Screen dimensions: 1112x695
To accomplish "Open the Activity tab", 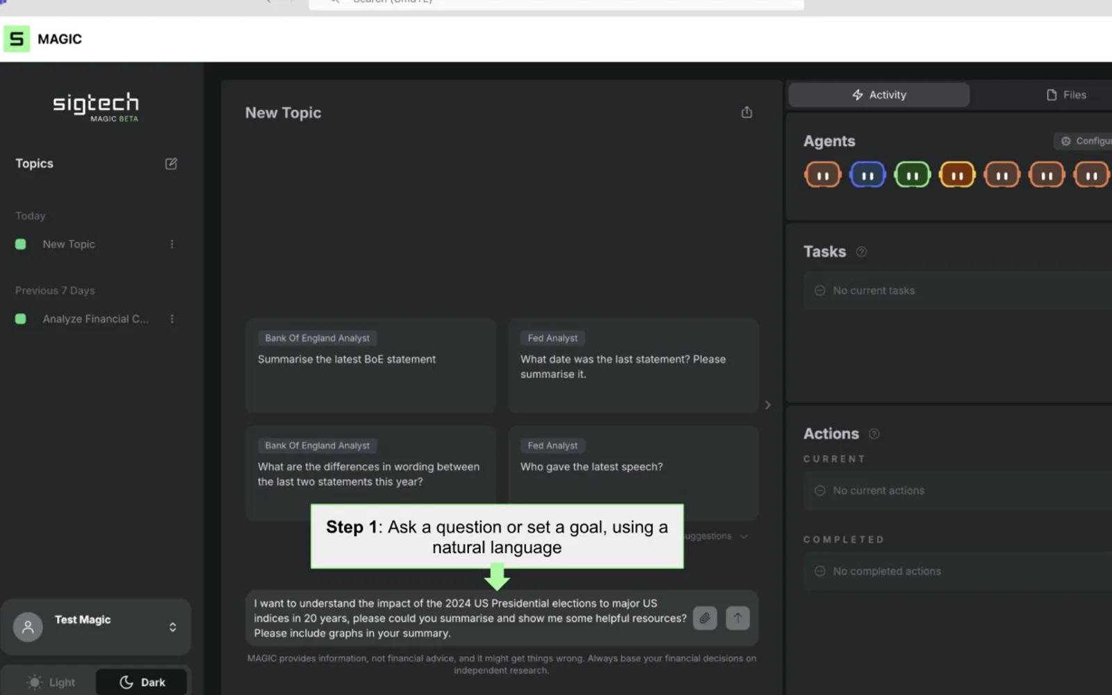I will pyautogui.click(x=878, y=95).
